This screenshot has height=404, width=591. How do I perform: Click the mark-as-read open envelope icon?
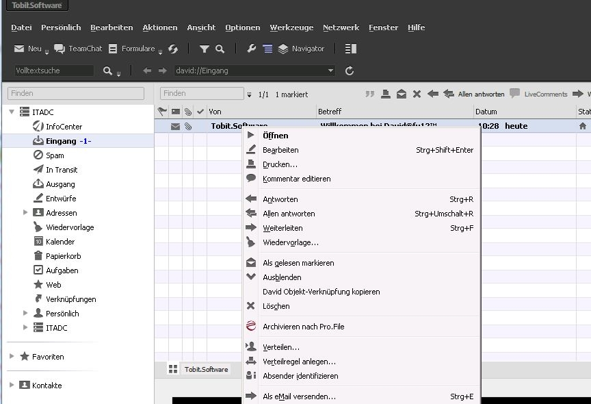[402, 94]
